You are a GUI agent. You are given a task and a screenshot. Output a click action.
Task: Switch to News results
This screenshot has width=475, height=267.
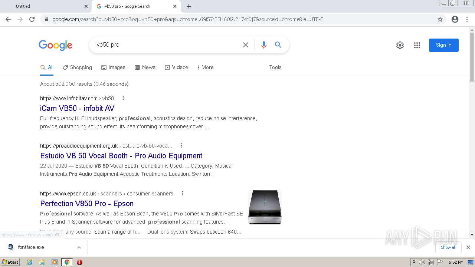145,67
